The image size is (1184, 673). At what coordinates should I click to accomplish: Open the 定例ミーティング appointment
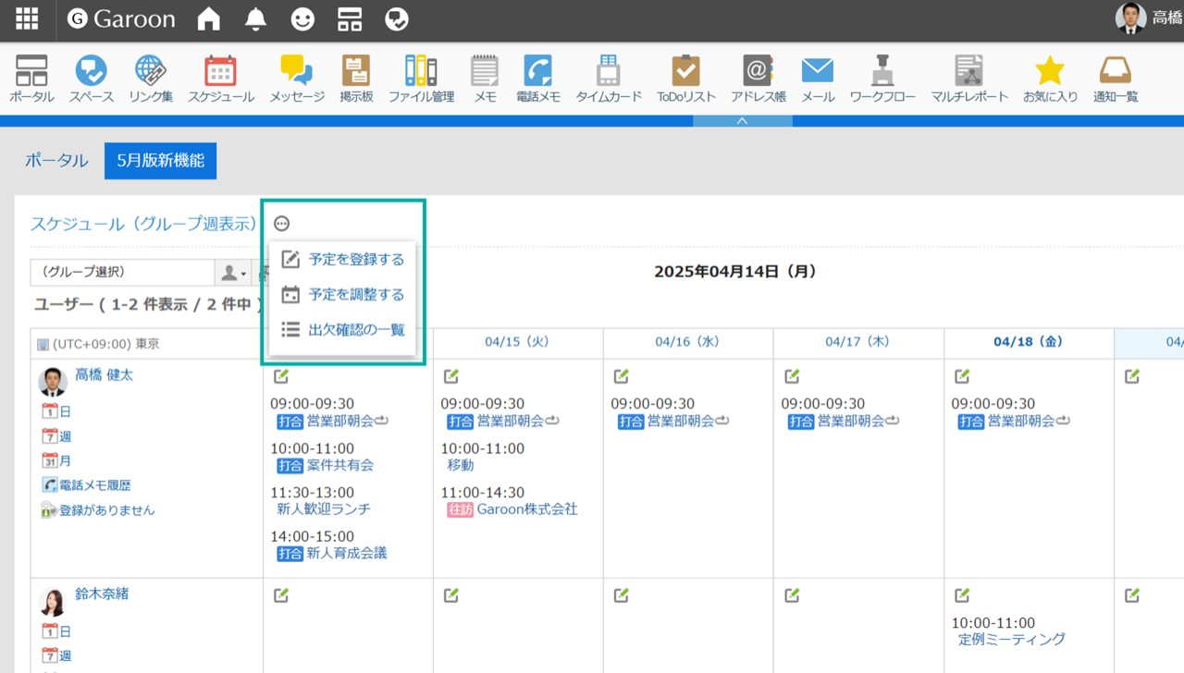[x=1012, y=639]
